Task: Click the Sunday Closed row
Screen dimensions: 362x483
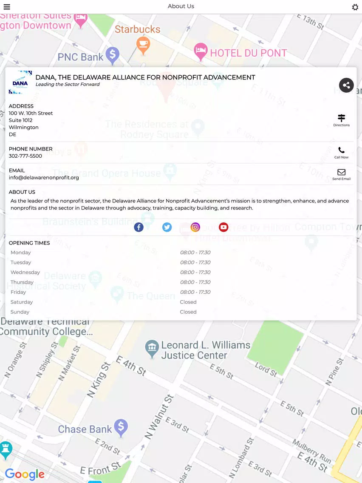Action: [x=181, y=312]
